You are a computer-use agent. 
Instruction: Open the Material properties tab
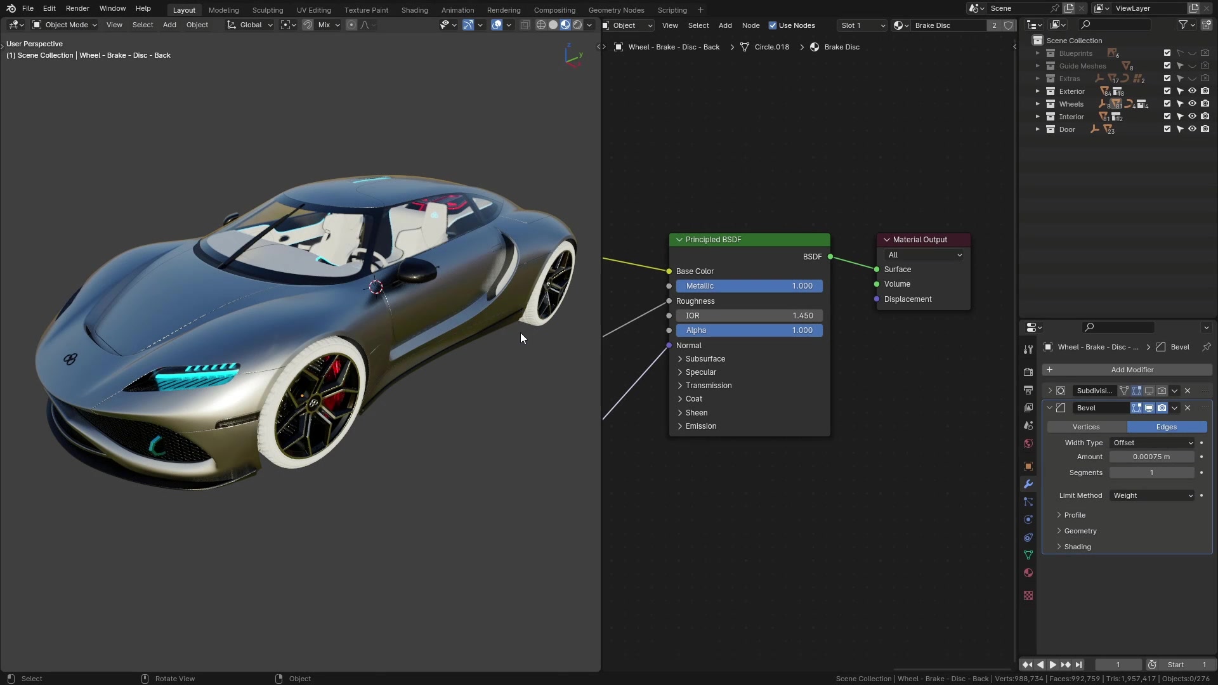[1028, 573]
